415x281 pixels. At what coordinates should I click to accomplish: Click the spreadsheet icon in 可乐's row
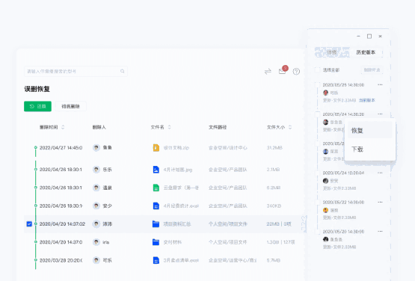coord(156,260)
